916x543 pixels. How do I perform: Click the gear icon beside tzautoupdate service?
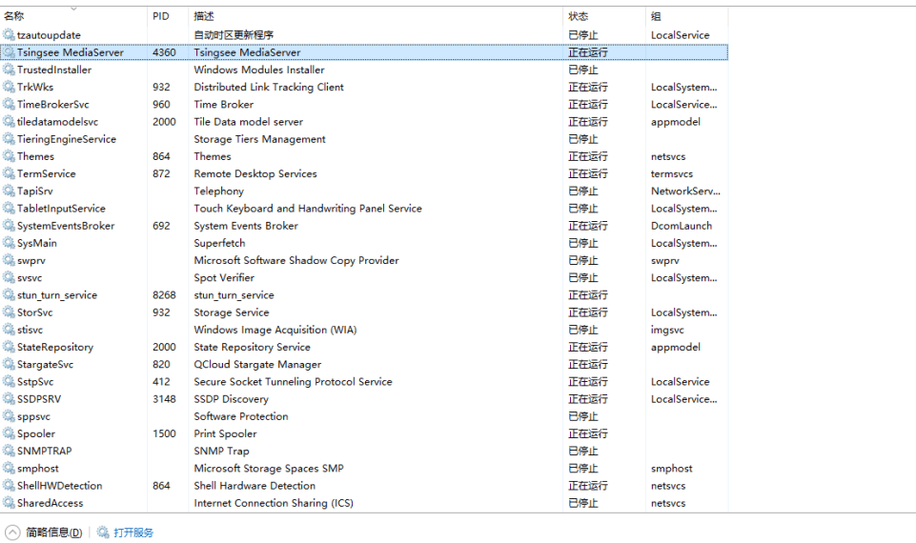pos(10,35)
